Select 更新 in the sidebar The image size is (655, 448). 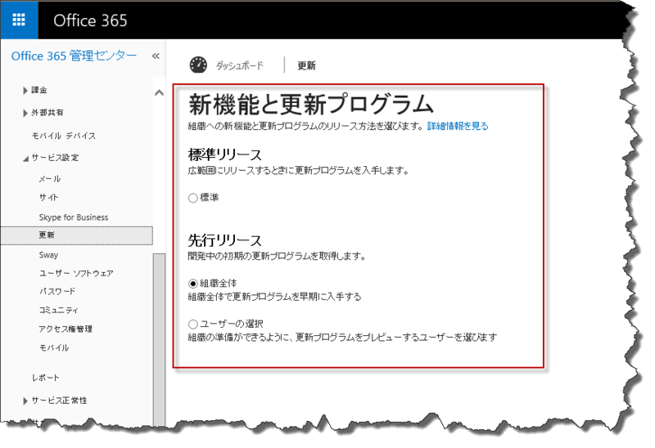click(x=76, y=235)
